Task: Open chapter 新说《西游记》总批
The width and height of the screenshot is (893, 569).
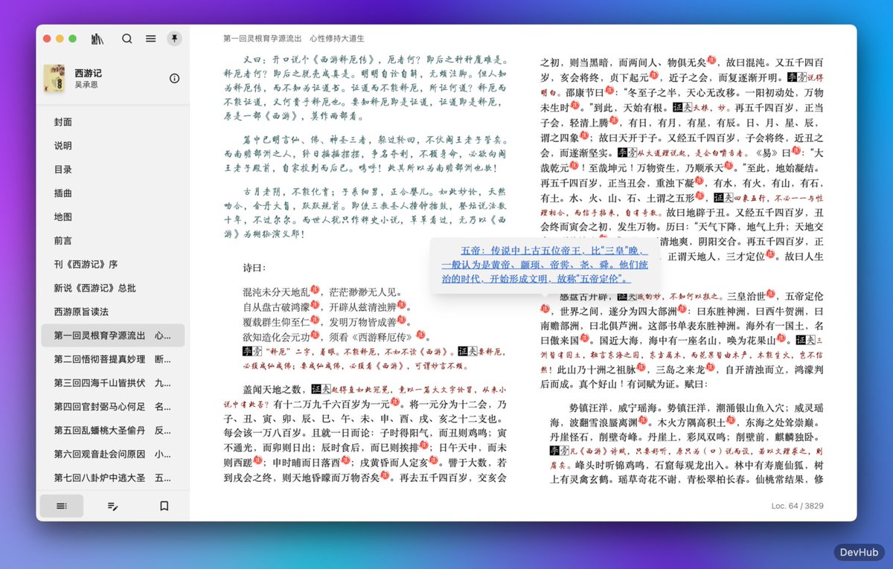Action: (112, 288)
